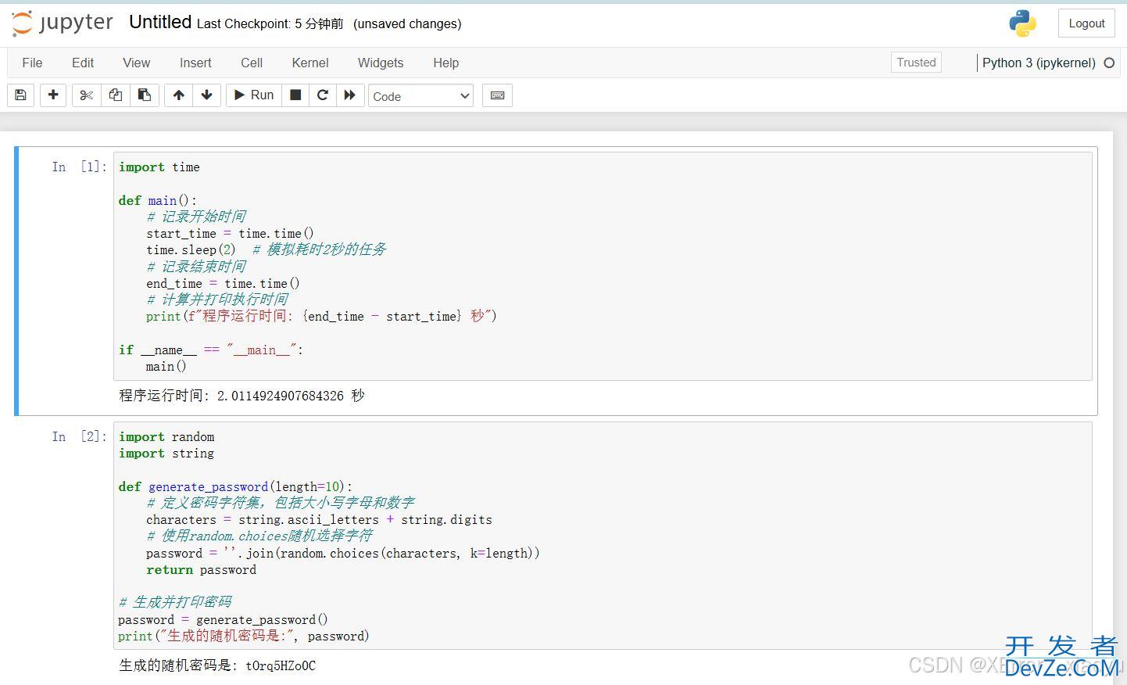Screen dimensions: 1127x685
Task: Move selected cell down arrow
Action: click(x=207, y=95)
